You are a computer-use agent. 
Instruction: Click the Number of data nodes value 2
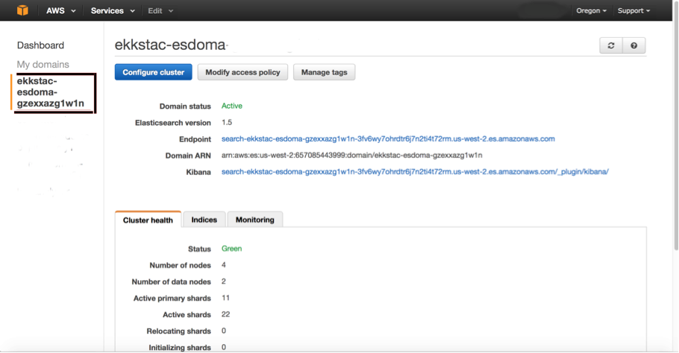tap(223, 282)
